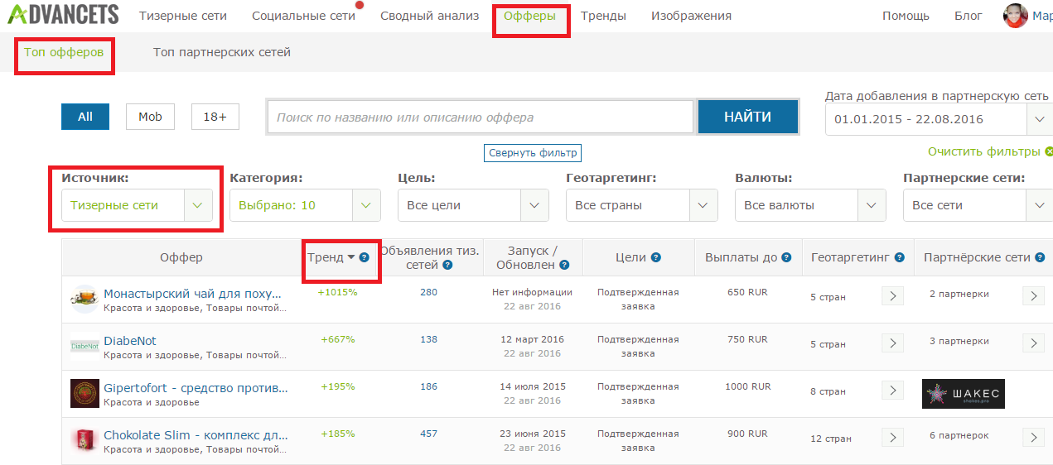
Task: Open the date range dropdown
Action: coord(939,119)
